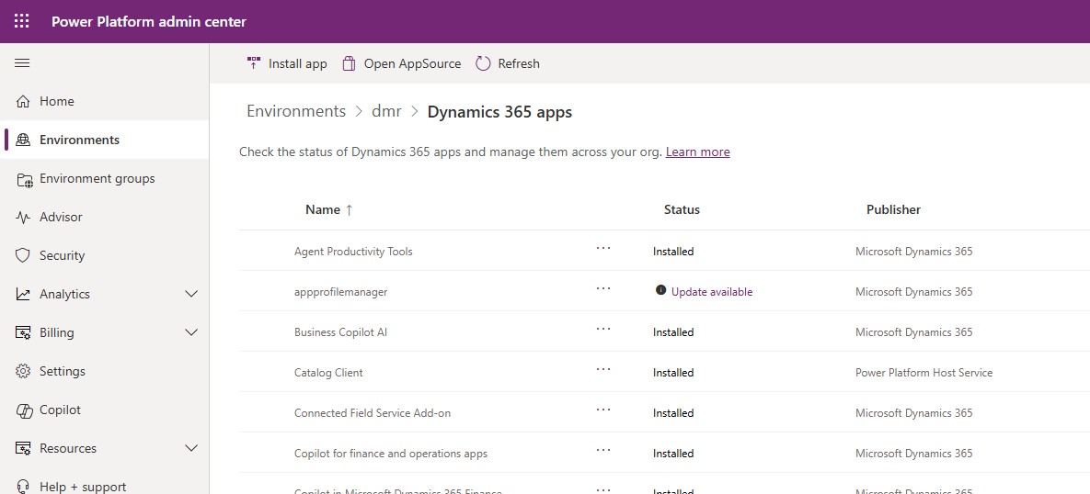This screenshot has height=494, width=1090.
Task: Click the Installed status of Catalog Client
Action: (673, 373)
